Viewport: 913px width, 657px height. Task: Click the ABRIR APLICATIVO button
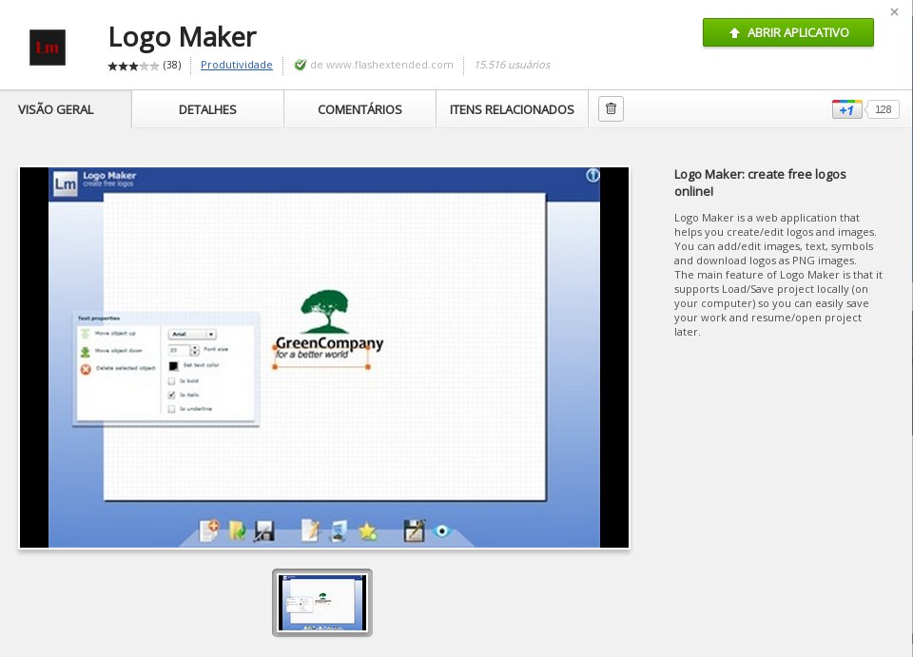[x=787, y=32]
